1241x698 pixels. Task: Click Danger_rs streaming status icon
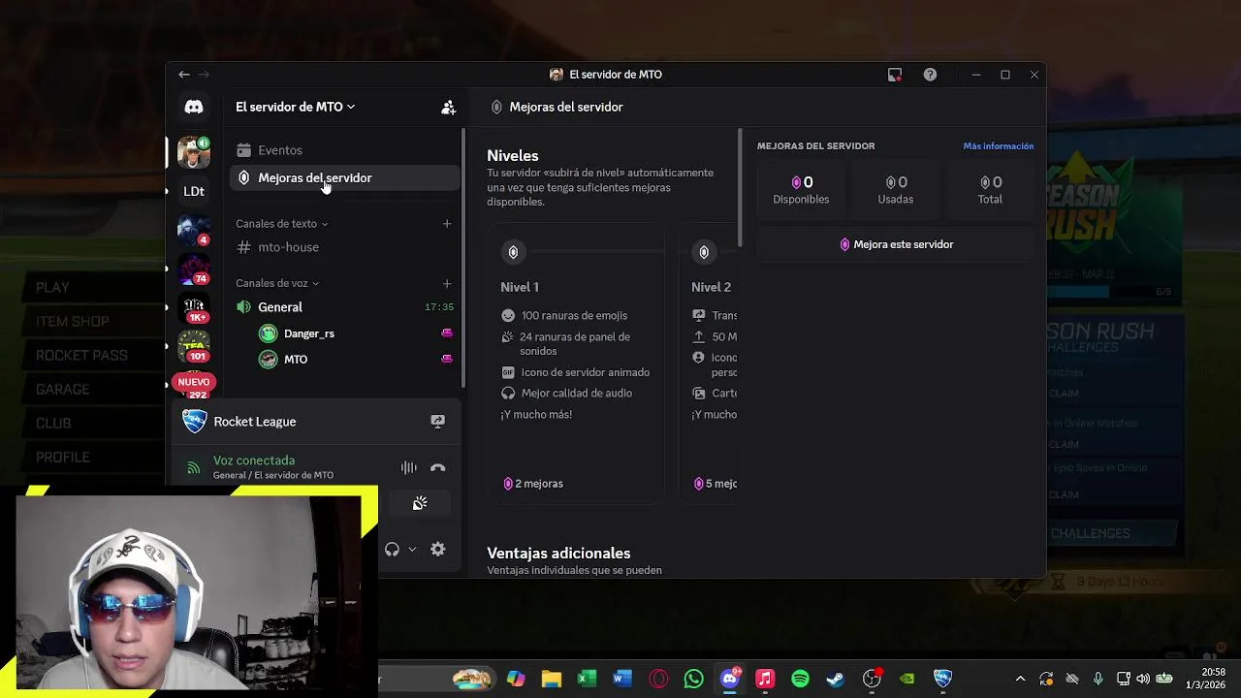pyautogui.click(x=447, y=333)
